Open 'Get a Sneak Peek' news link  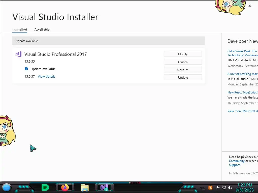click(243, 53)
